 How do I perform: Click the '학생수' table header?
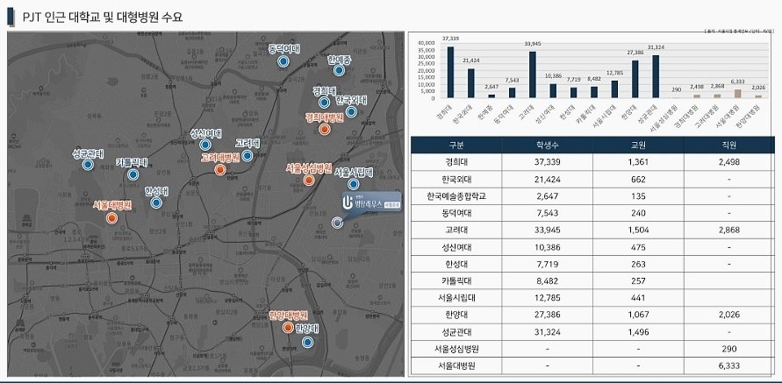[547, 145]
